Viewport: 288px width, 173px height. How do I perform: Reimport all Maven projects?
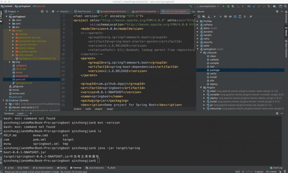click(200, 17)
